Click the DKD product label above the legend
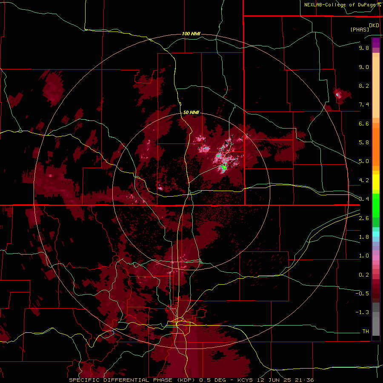The image size is (383, 383). pos(374,26)
